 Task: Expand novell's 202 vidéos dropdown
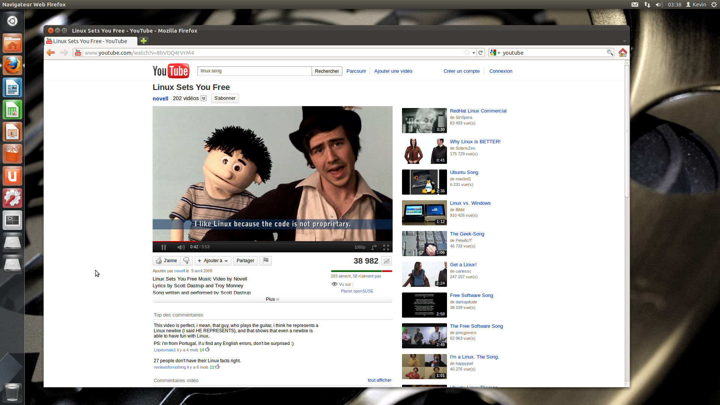[x=204, y=98]
